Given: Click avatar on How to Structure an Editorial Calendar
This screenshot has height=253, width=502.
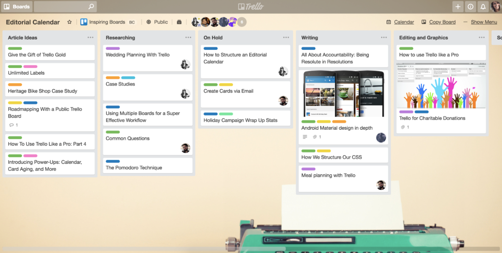Looking at the screenshot, I should pos(283,71).
